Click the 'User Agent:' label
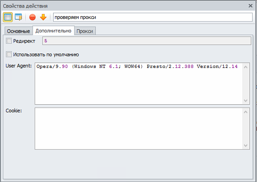The image size is (257, 182). point(18,66)
